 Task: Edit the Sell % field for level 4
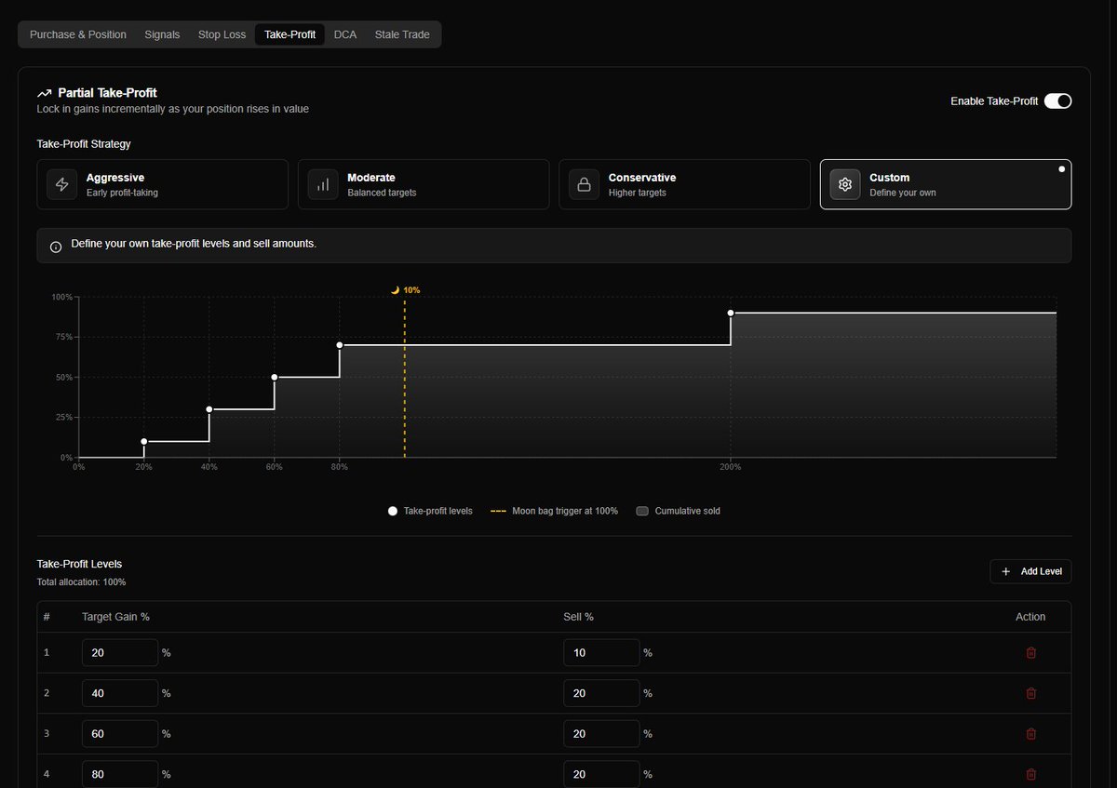(601, 774)
